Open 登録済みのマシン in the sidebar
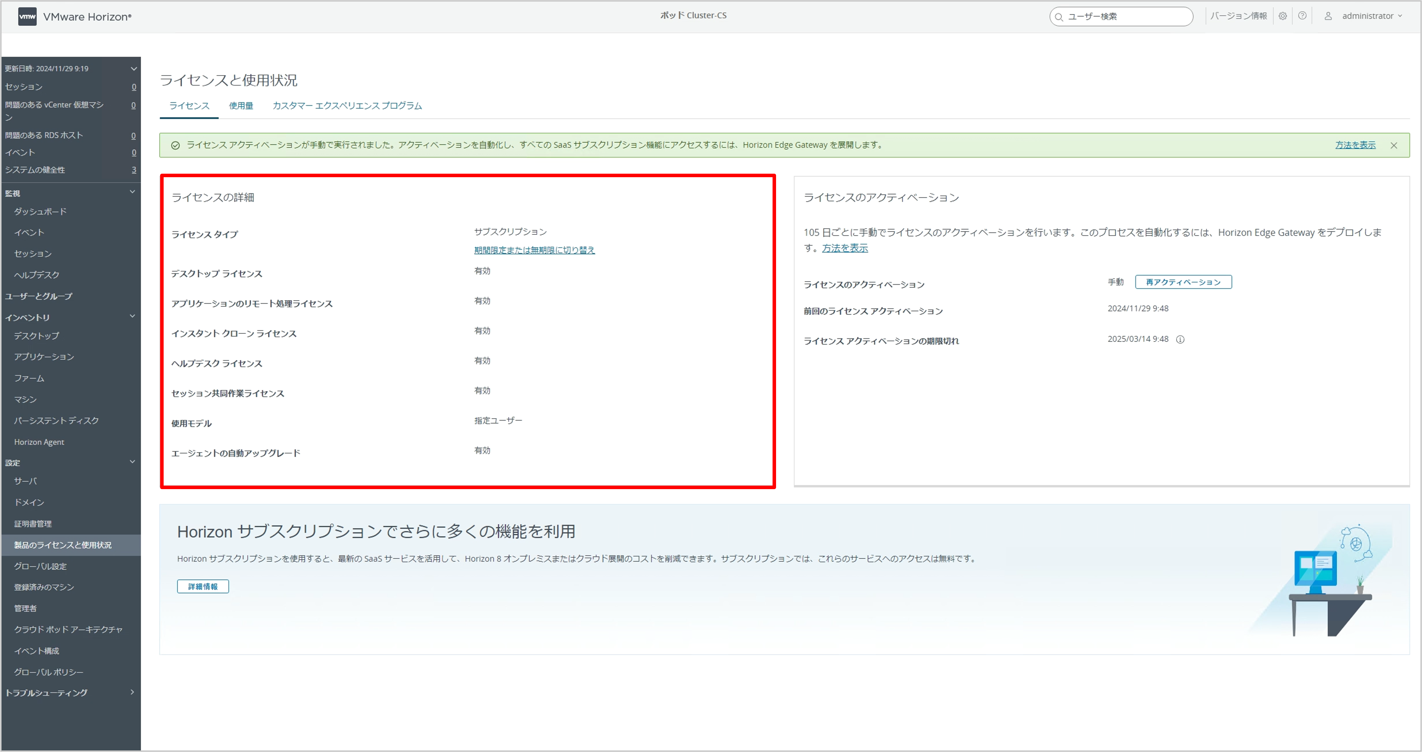 (44, 587)
